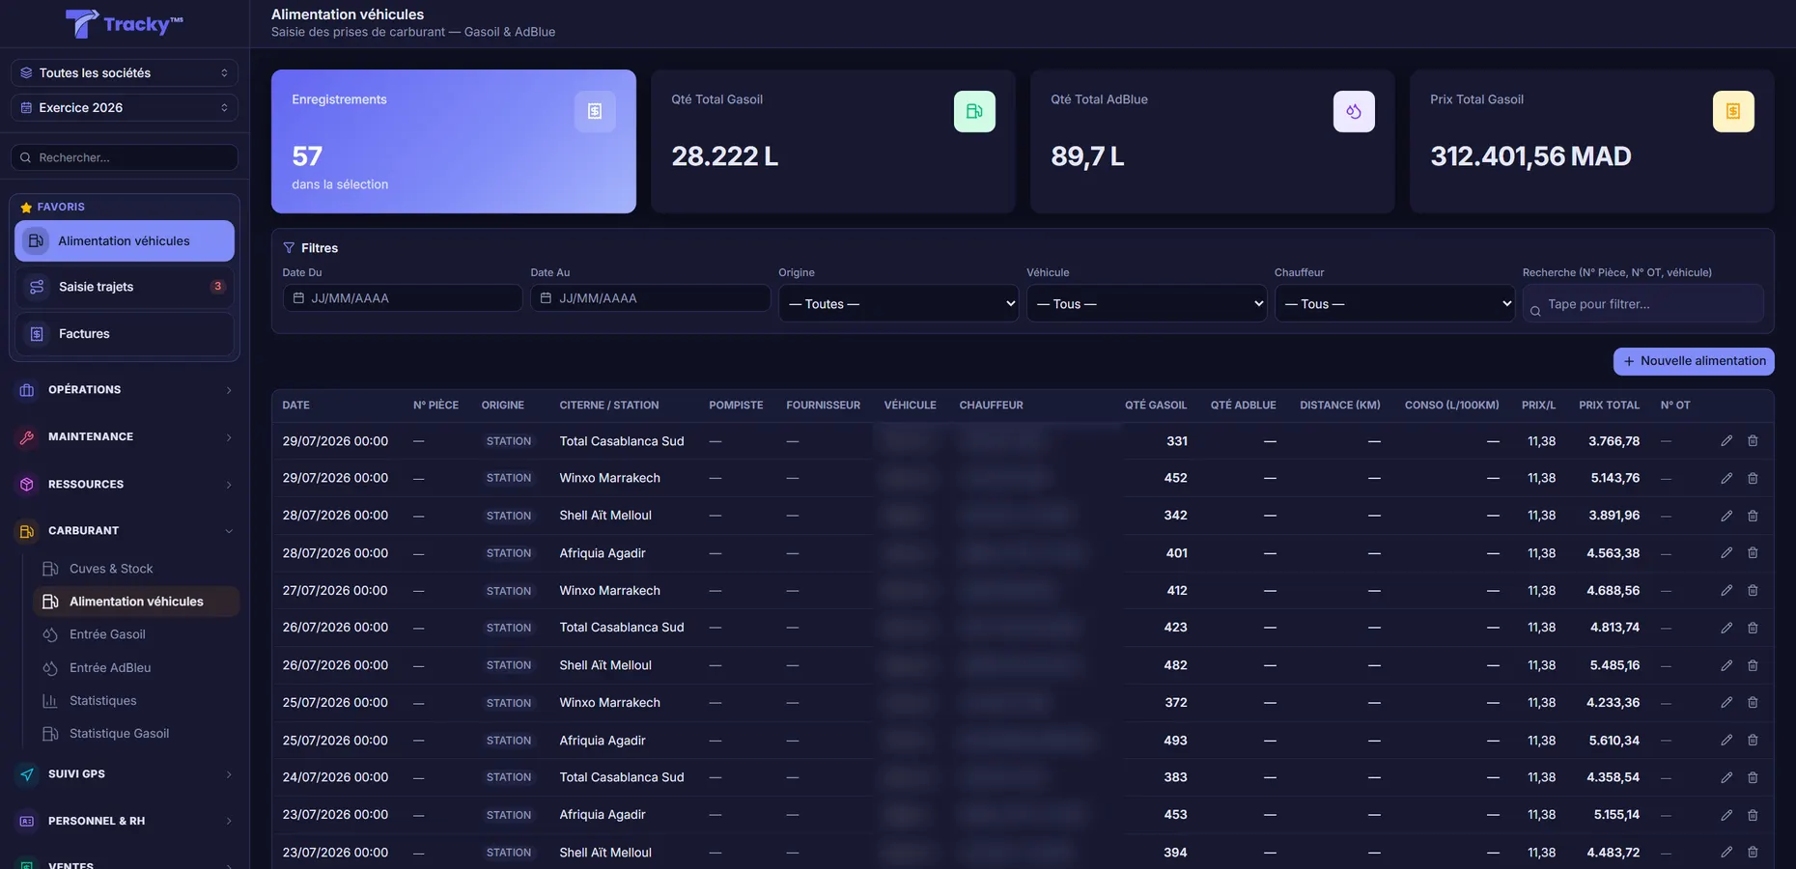Open the Entrée Gasoil page
The height and width of the screenshot is (869, 1796).
click(x=135, y=634)
